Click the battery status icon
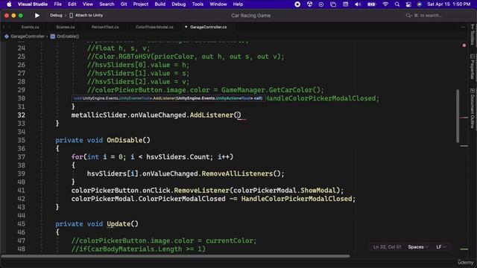Screen dimensions: 477x268 pyautogui.click(x=371, y=4)
